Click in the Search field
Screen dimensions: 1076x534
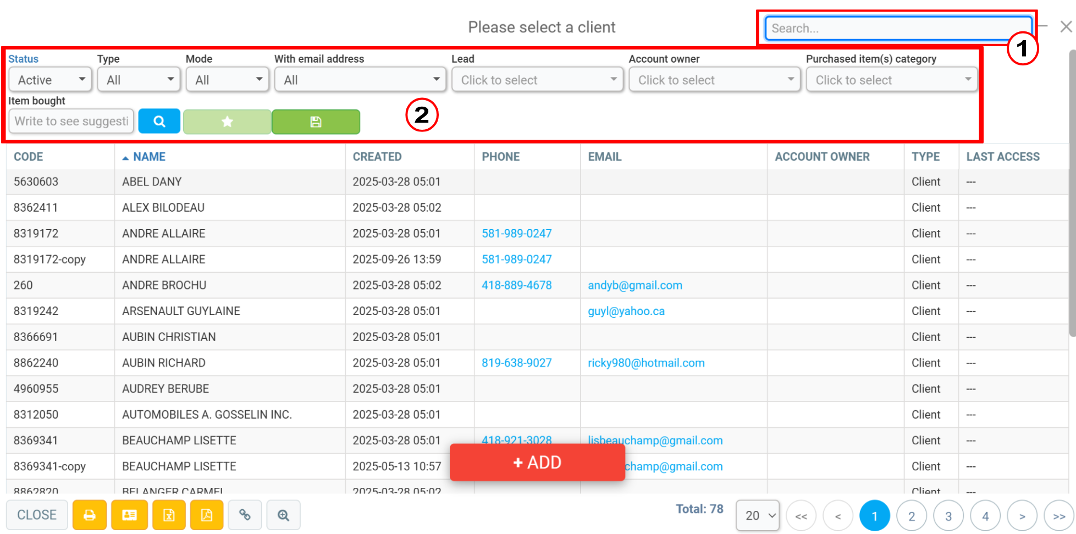[x=898, y=28]
